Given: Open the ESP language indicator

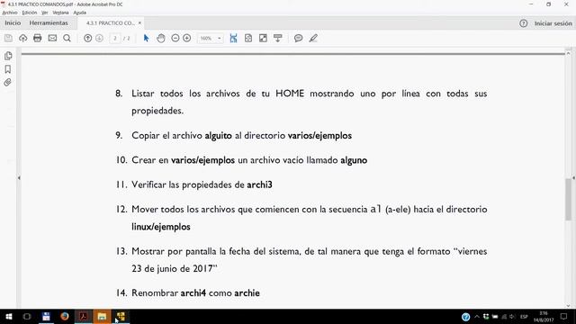Looking at the screenshot, I should click(x=524, y=317).
